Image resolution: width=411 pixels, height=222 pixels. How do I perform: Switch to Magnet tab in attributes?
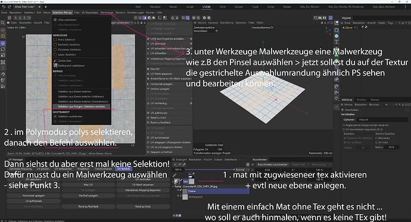[x=363, y=120]
